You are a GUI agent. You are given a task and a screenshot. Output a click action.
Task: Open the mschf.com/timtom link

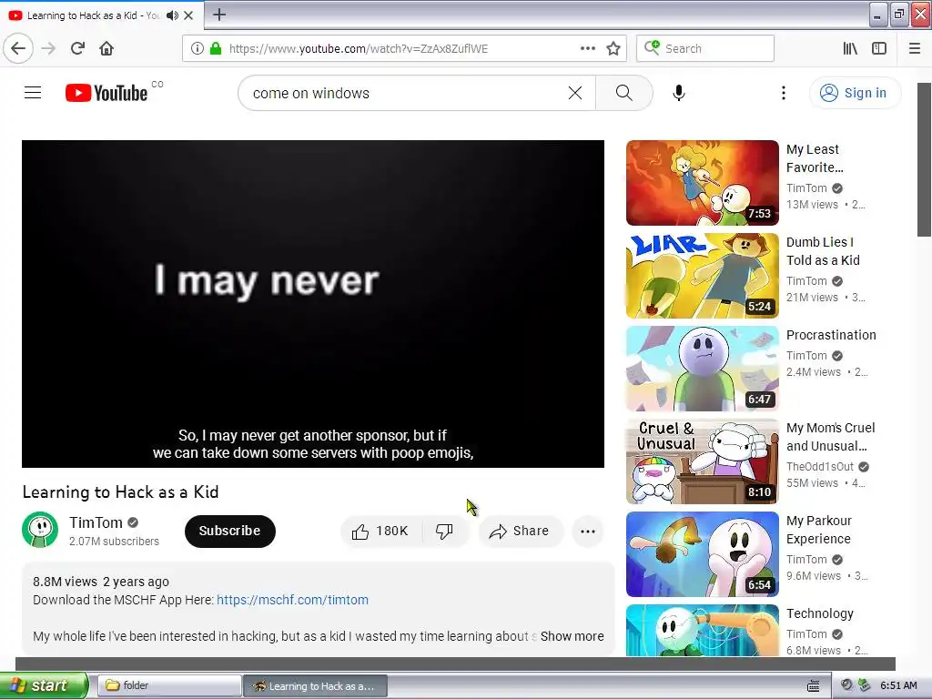292,600
